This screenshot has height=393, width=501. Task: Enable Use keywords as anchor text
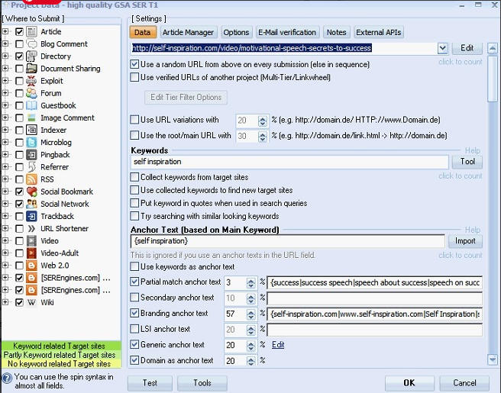tap(135, 267)
